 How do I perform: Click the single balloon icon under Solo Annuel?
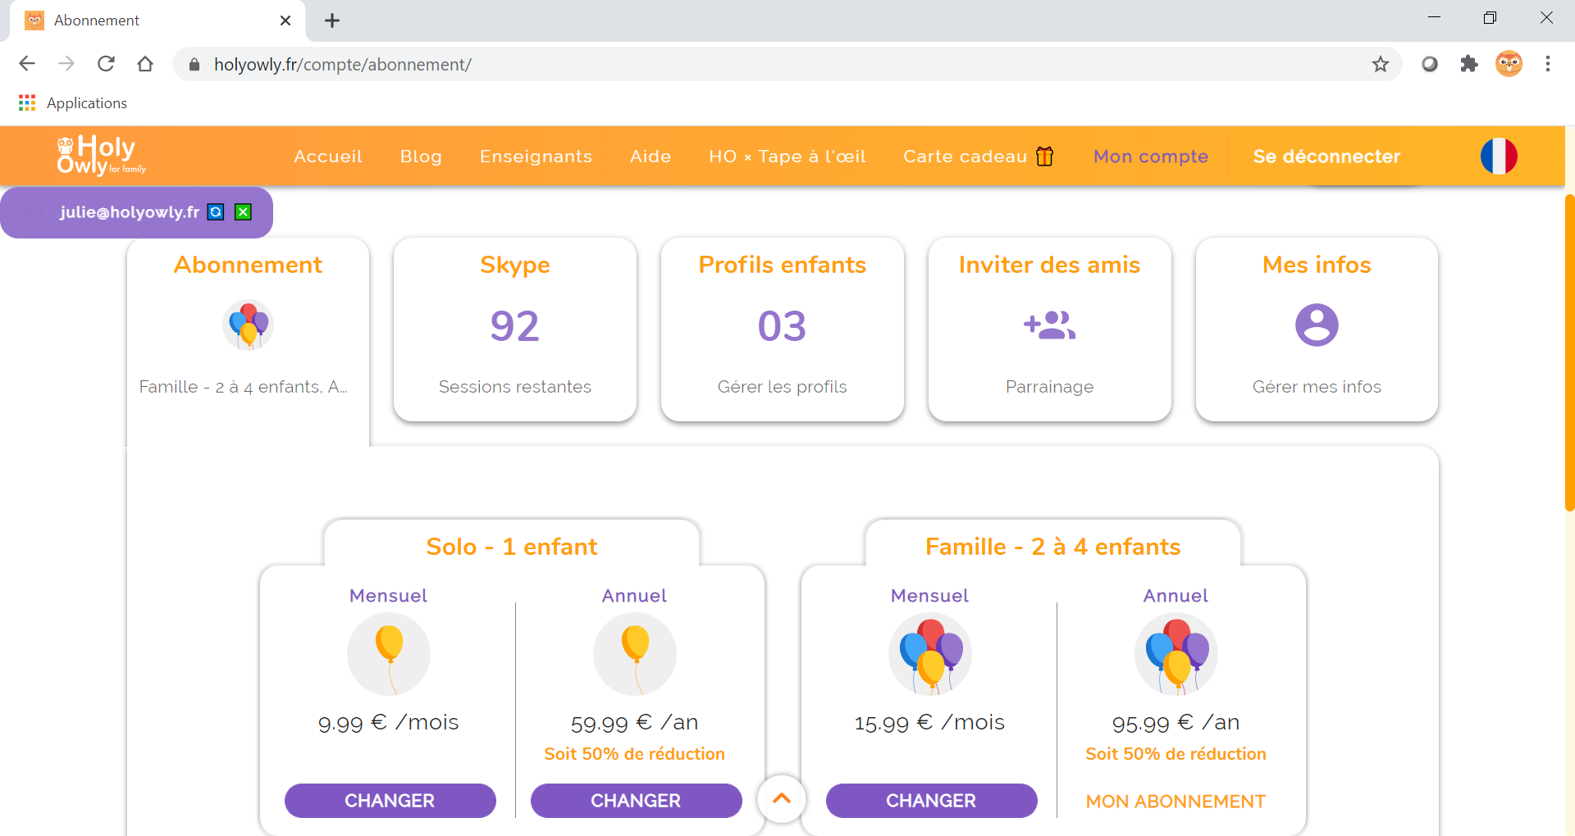(635, 654)
